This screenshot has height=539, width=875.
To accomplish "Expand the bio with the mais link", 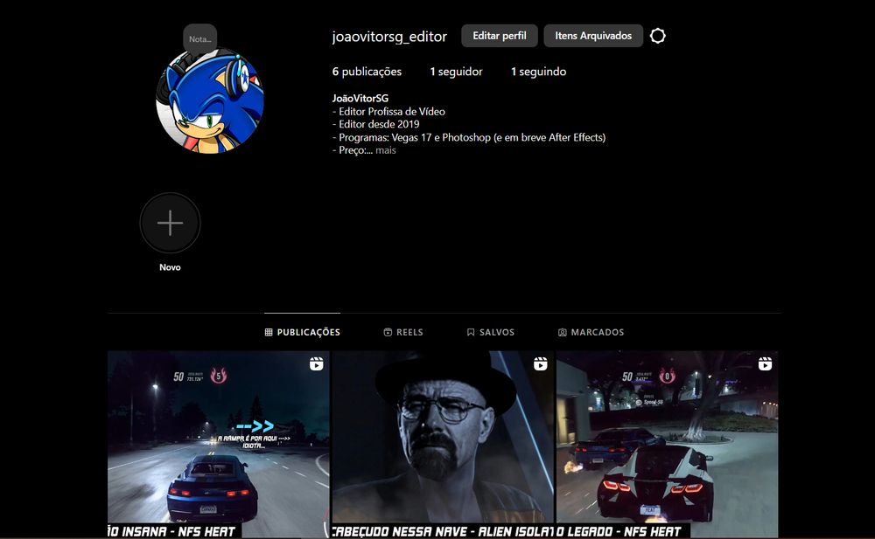I will point(386,150).
